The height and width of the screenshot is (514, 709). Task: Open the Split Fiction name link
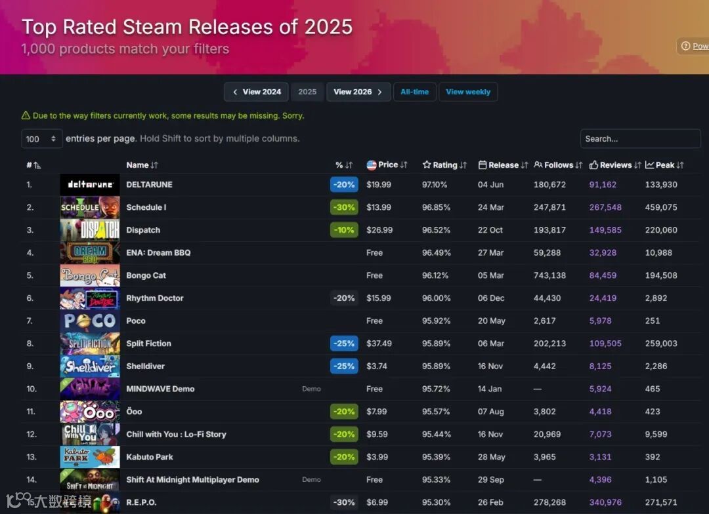(149, 344)
